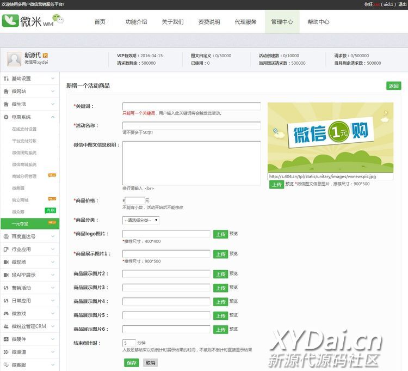
Task: Click the gamepad icon for 微游戏
Action: (x=6, y=313)
